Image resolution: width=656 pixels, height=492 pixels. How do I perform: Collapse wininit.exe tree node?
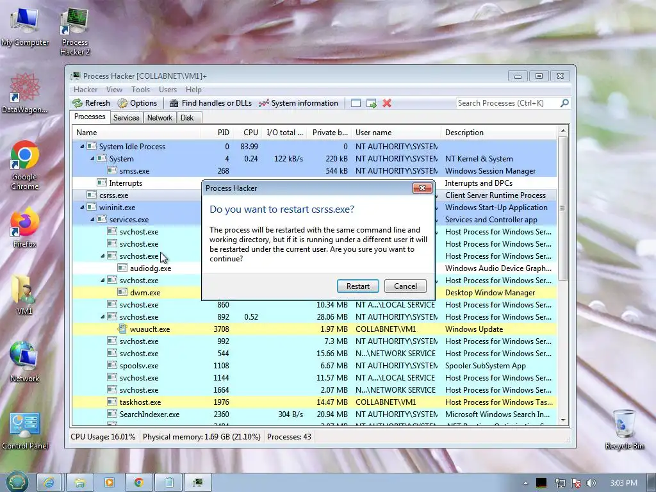pos(82,207)
